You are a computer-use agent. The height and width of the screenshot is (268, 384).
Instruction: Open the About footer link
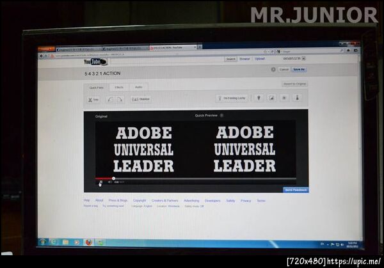[x=99, y=200]
